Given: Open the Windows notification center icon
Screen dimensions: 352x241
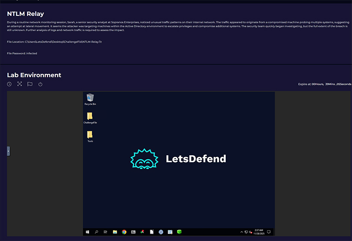Looking at the screenshot, I should pos(268,232).
